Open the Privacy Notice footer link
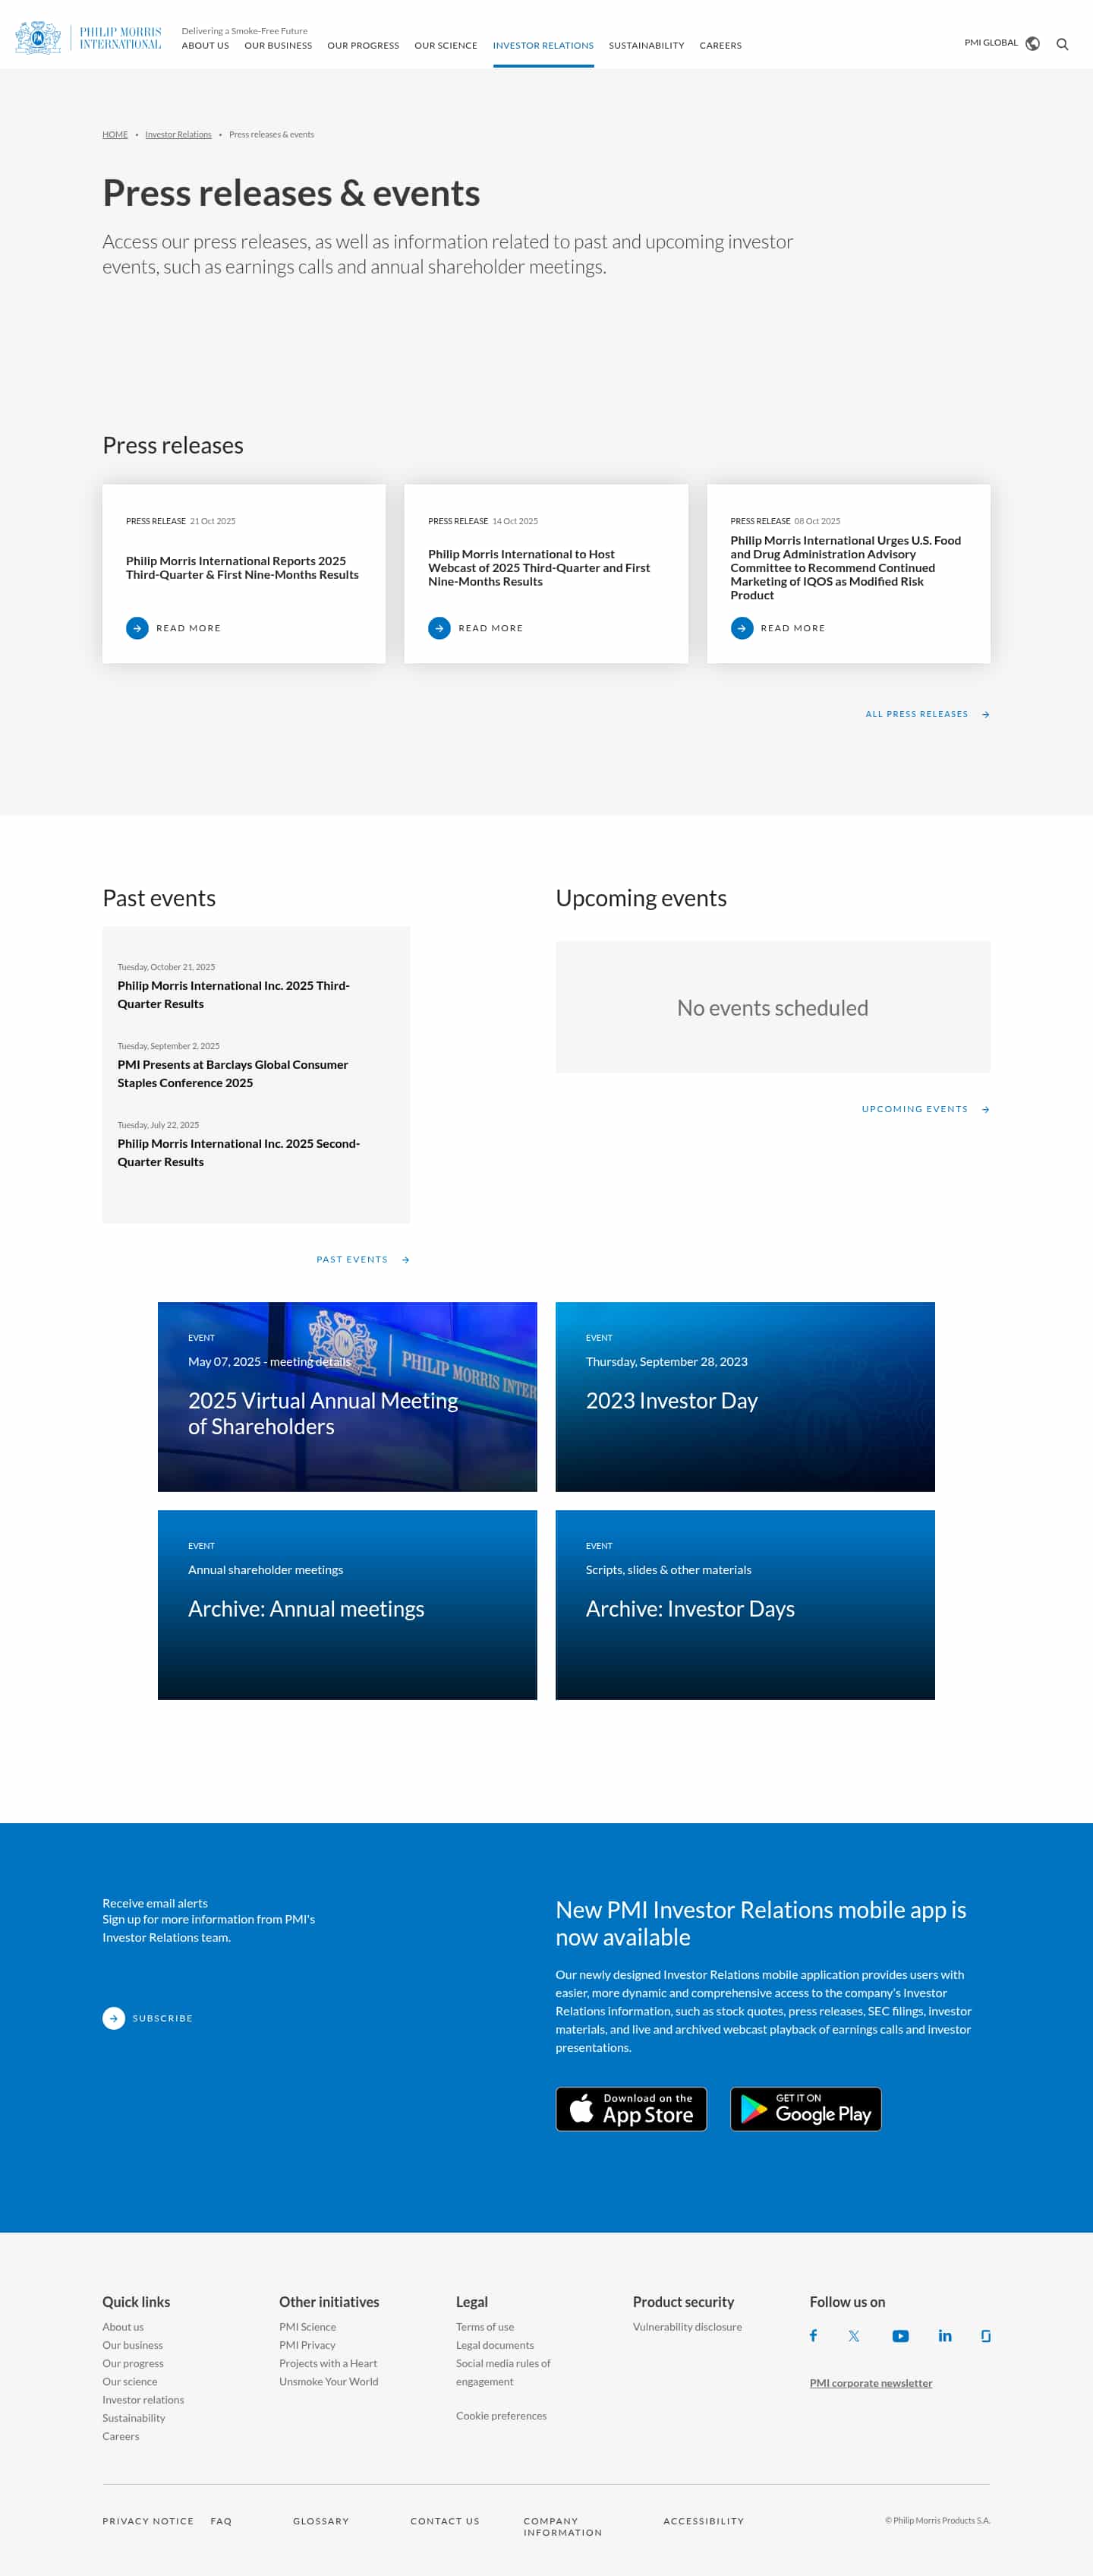The height and width of the screenshot is (2576, 1093). coord(148,2521)
